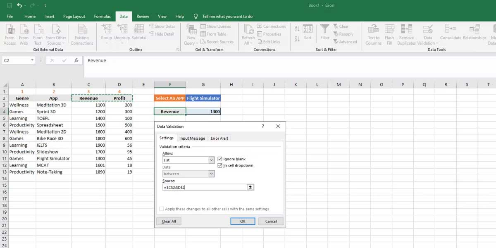This screenshot has width=496, height=248.
Task: Open the Data between dropdown
Action: pyautogui.click(x=211, y=174)
